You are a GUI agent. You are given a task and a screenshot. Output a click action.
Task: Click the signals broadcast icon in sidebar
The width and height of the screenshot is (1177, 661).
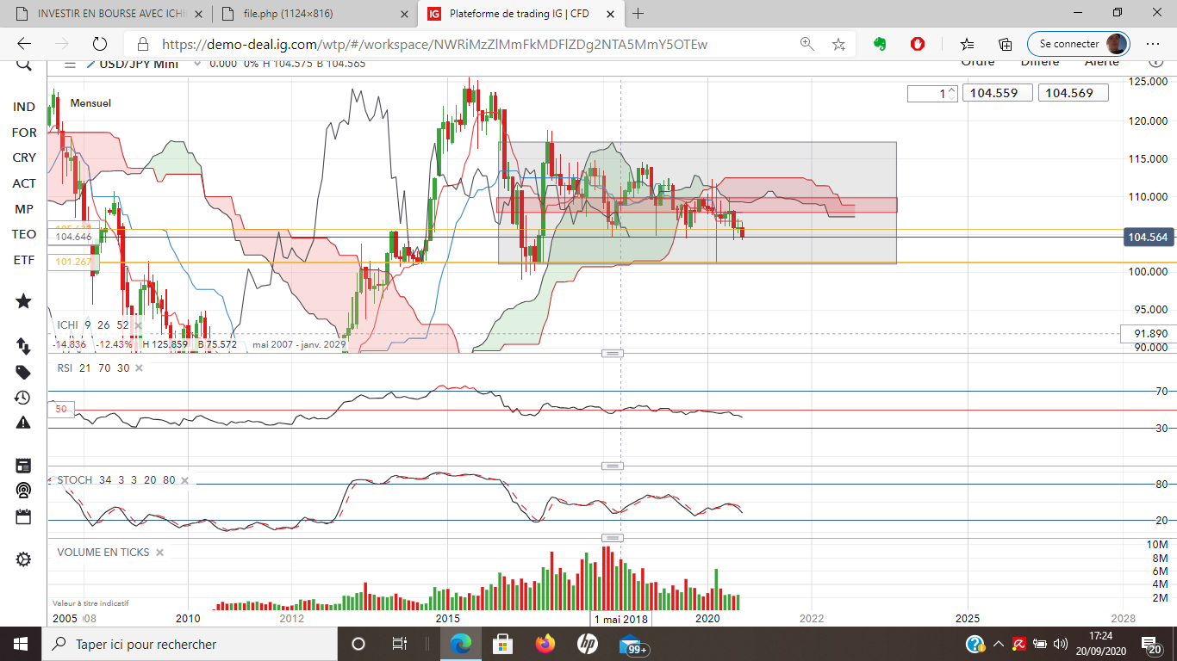coord(23,491)
